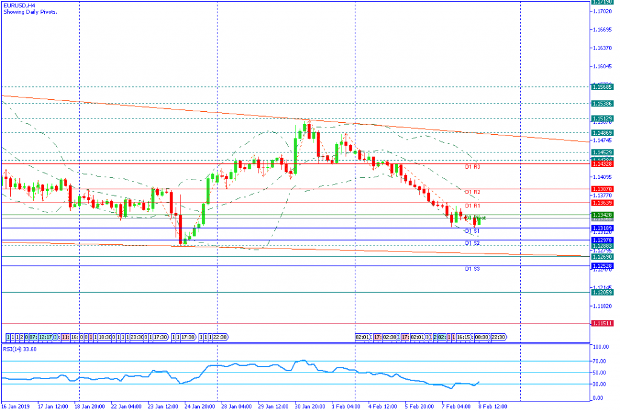Click the RSI(14) 33.60 indicator label
The height and width of the screenshot is (413, 620).
(x=21, y=349)
